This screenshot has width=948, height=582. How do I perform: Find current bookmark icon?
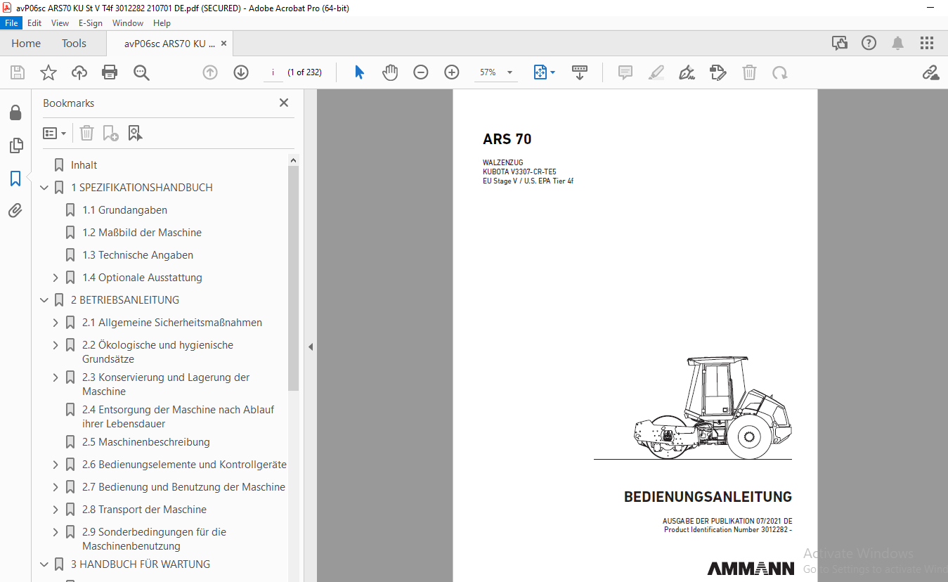[135, 133]
